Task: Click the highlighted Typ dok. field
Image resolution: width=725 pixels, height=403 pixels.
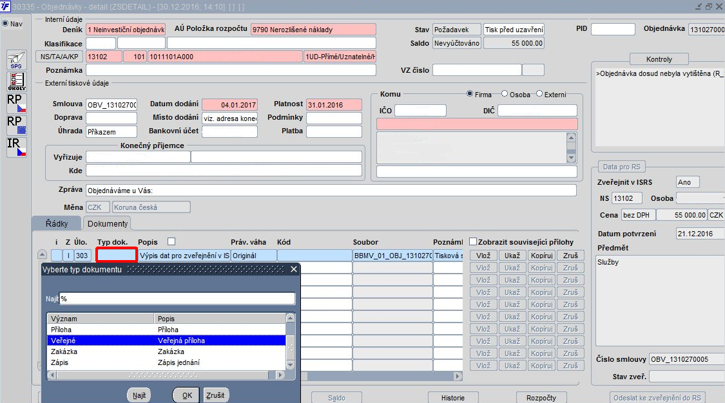Action: point(117,256)
